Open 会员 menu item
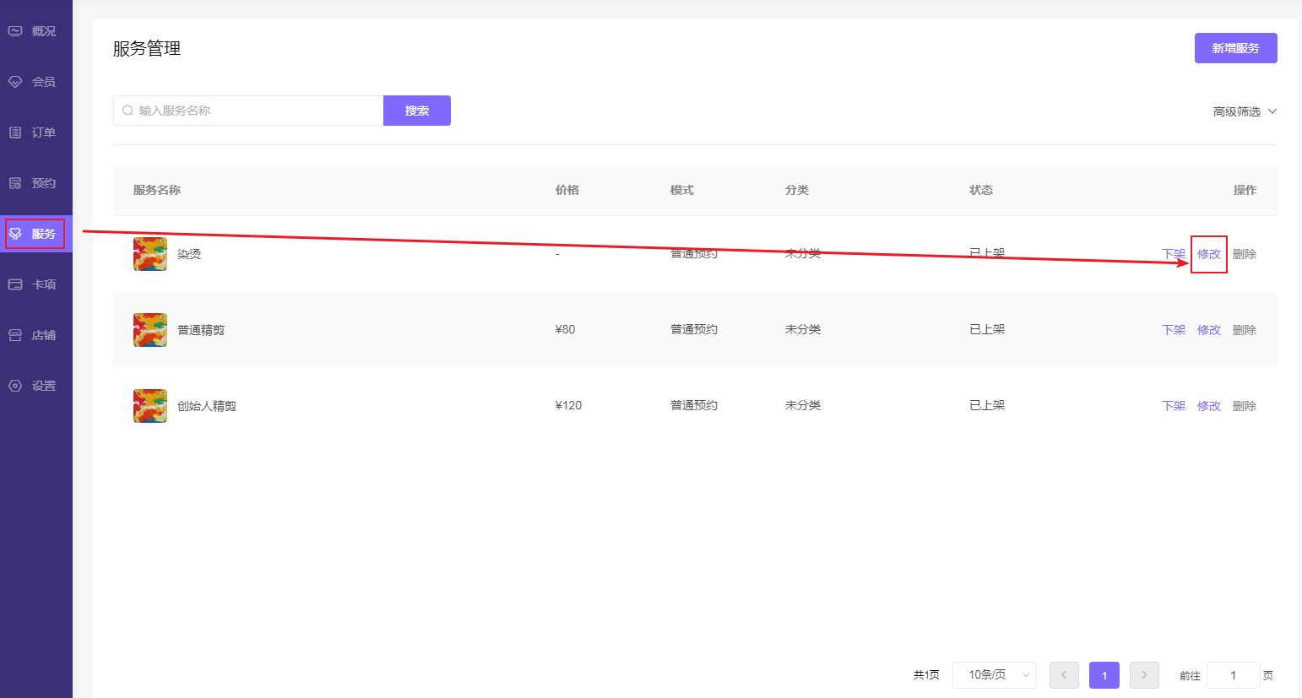The image size is (1302, 698). pos(36,82)
